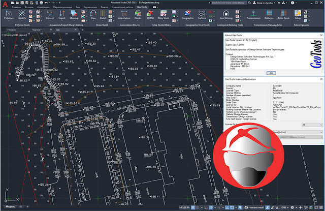Open the Polylines tool
This screenshot has height=211, width=325.
9,15
